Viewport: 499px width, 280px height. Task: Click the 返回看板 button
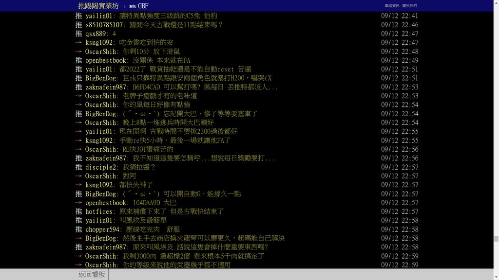[92, 275]
